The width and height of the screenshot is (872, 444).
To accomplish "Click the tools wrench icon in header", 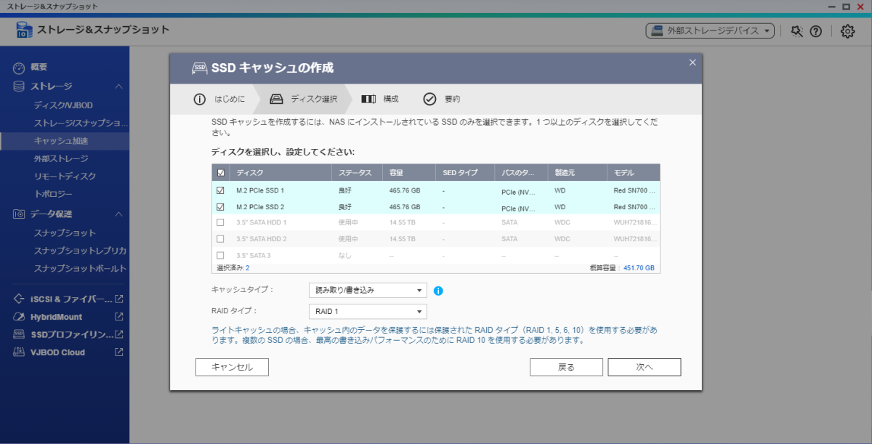I will pyautogui.click(x=797, y=31).
